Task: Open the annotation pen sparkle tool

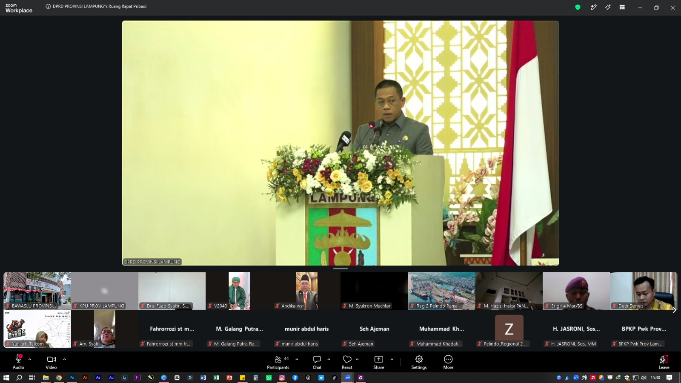Action: [593, 7]
